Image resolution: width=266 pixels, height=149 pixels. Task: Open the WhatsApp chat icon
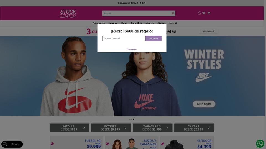[x=260, y=143]
